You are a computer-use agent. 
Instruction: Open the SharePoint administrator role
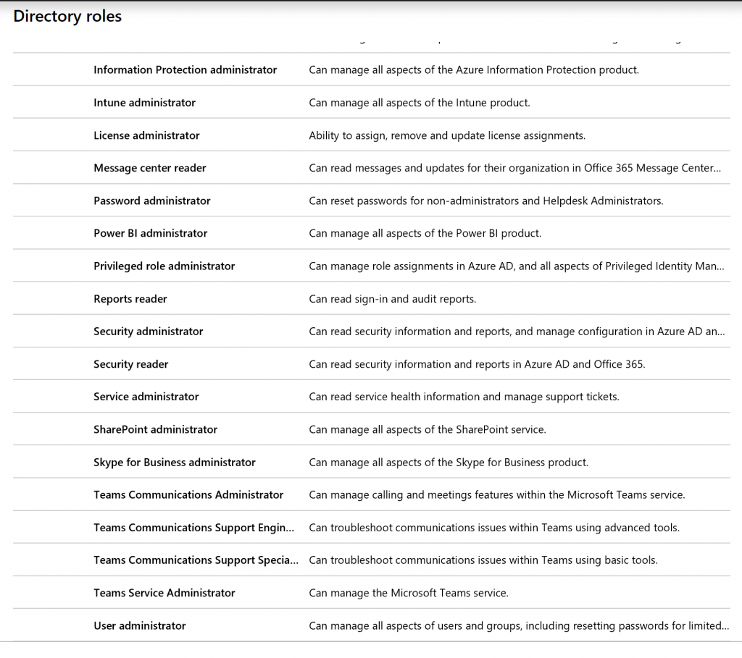click(155, 429)
